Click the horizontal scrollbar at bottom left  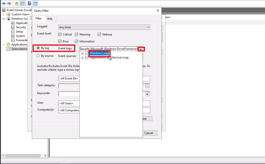coord(23,156)
